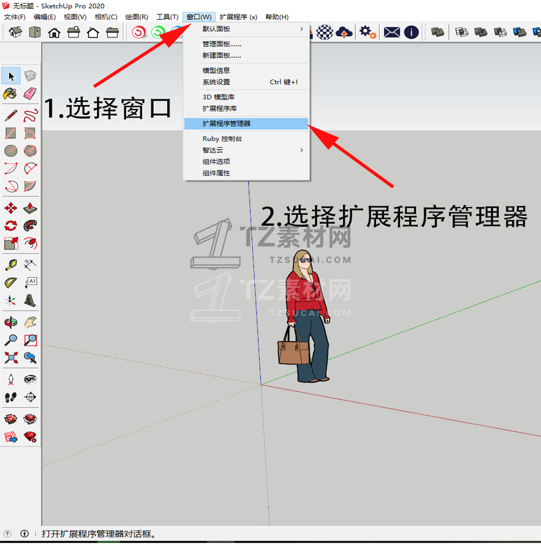Viewport: 541px width, 544px height.
Task: Select the 3D Text tool
Action: click(30, 300)
